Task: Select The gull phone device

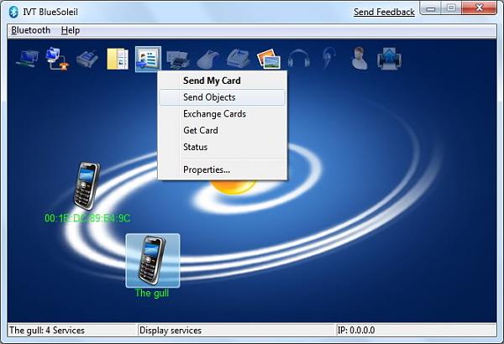Action: [153, 260]
